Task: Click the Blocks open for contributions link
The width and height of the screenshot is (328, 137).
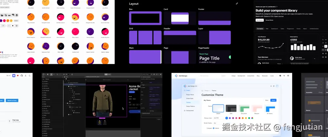Action: pyautogui.click(x=266, y=7)
